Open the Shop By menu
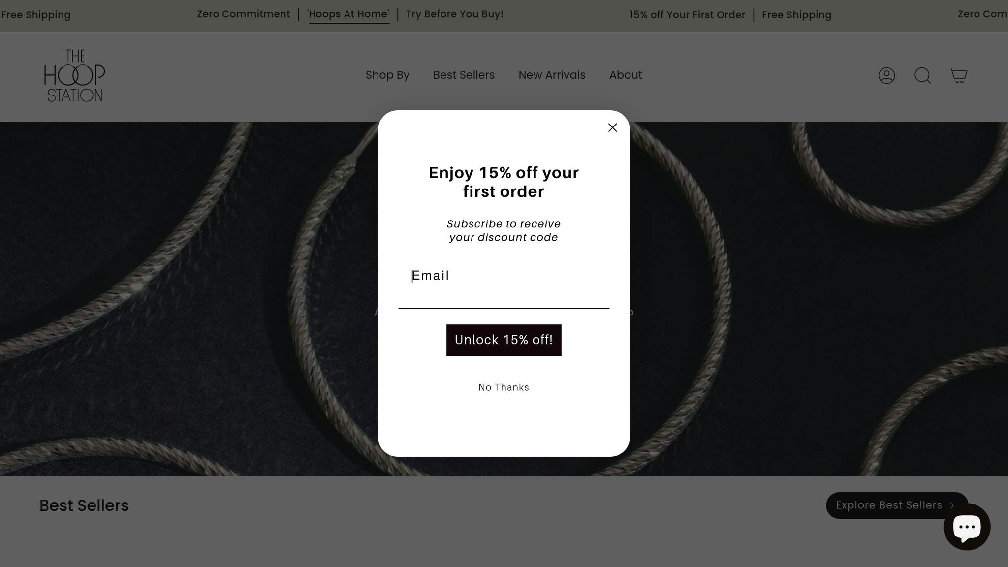This screenshot has width=1008, height=567. 387,75
